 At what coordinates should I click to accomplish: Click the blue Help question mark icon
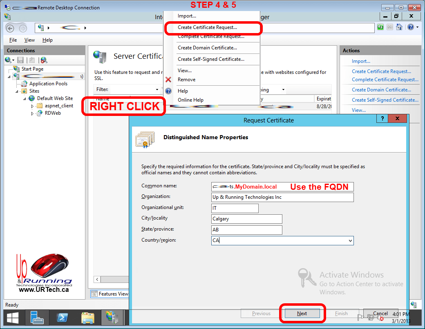(410, 27)
